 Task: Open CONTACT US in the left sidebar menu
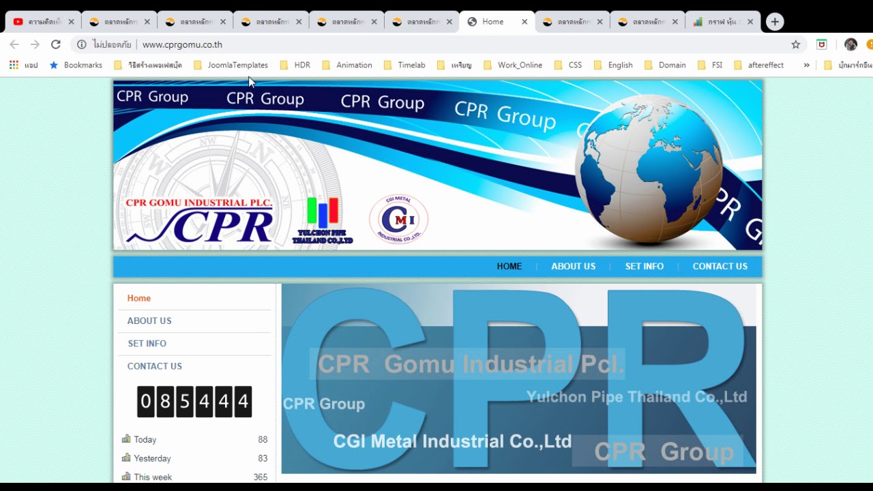[155, 366]
